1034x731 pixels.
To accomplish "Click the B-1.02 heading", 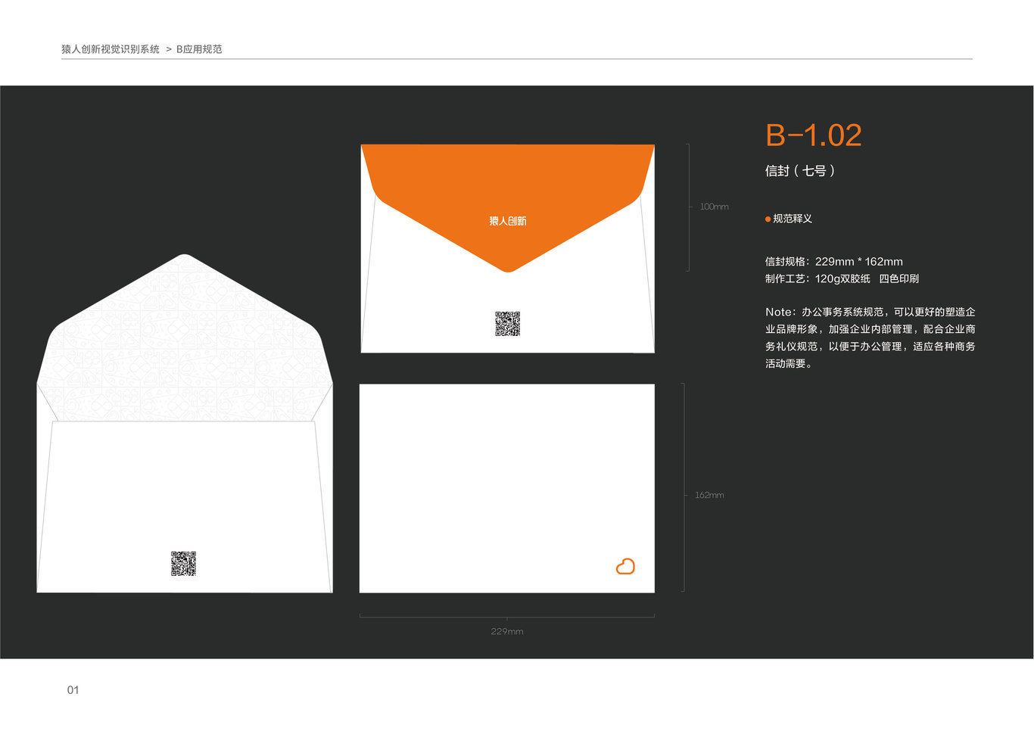I will tap(814, 135).
